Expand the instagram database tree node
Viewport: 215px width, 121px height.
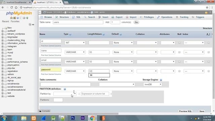click(2, 46)
